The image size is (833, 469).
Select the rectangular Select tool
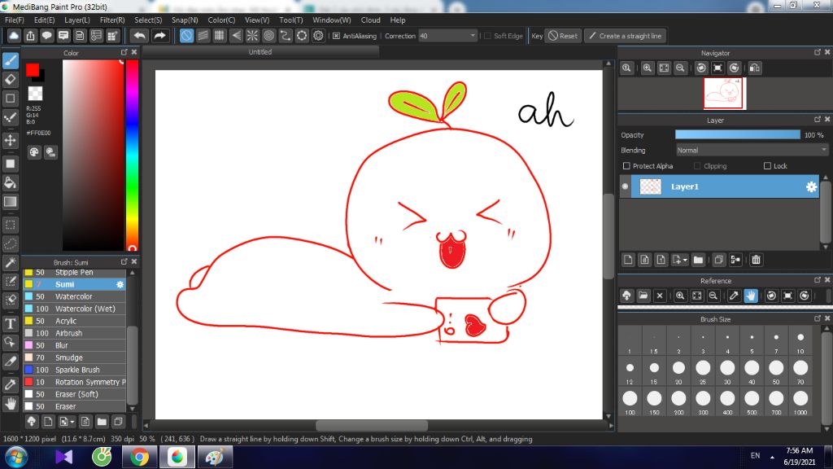click(x=10, y=225)
